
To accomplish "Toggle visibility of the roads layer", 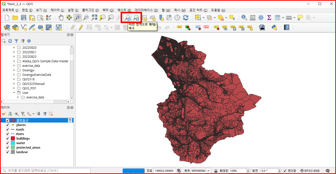I will (8, 129).
